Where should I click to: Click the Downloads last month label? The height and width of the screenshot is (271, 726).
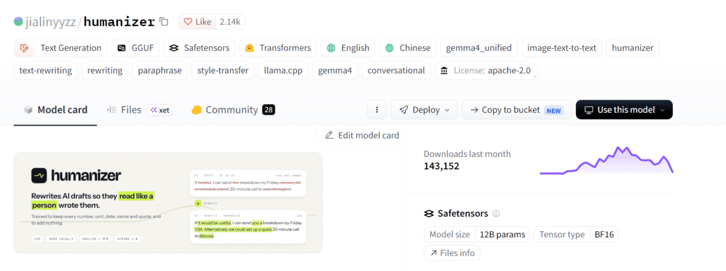click(467, 154)
